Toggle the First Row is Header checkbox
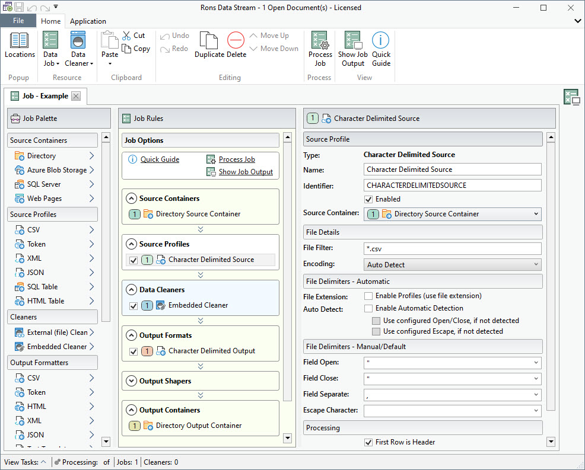Viewport: 585px width, 470px height. [368, 442]
